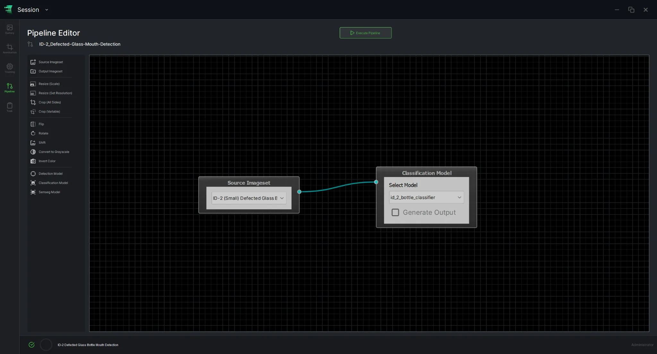This screenshot has width=657, height=354.
Task: Choose the Crop (Variable) tool
Action: tap(45, 112)
